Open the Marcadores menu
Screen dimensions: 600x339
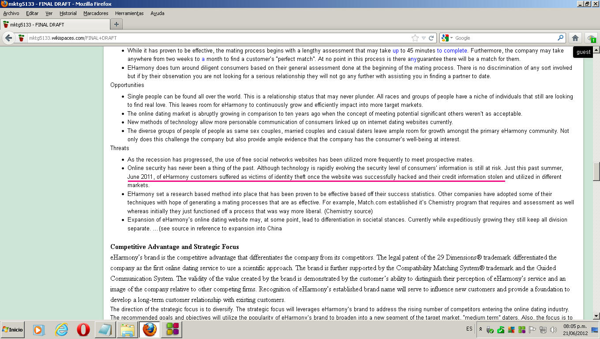pos(96,13)
